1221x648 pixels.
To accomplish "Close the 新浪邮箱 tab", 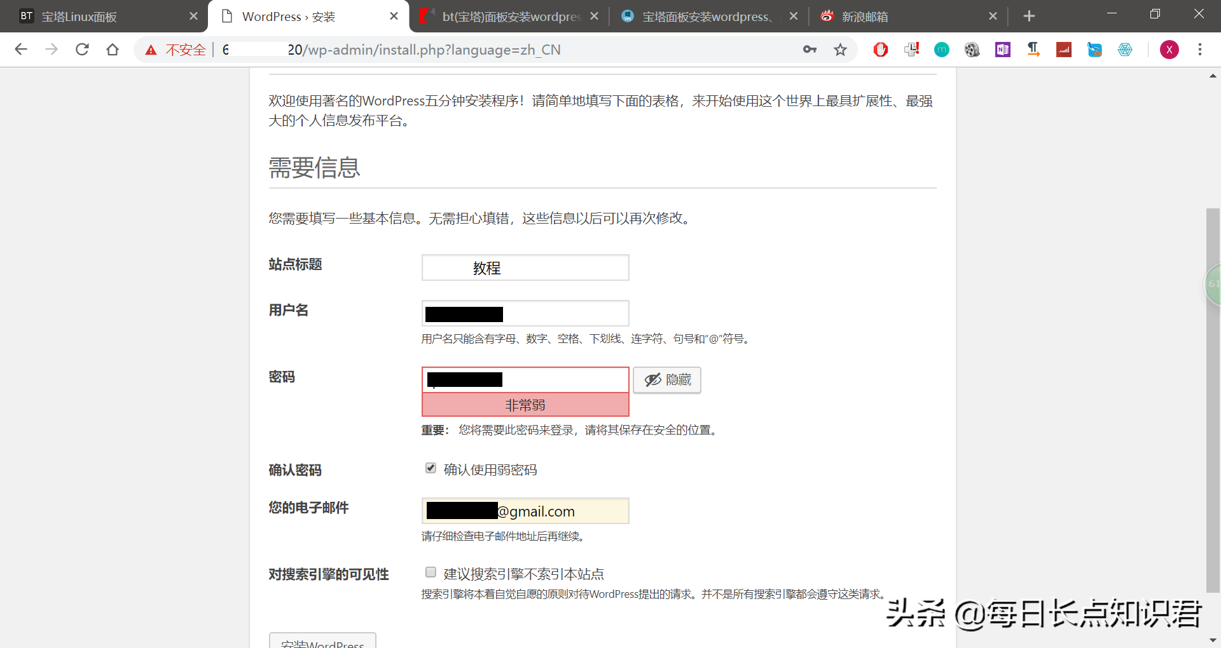I will [x=993, y=16].
